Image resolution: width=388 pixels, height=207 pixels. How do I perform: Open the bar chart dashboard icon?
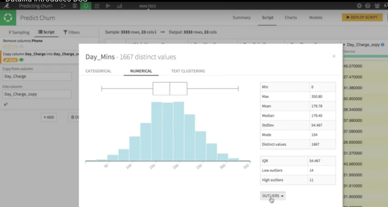point(119,6)
